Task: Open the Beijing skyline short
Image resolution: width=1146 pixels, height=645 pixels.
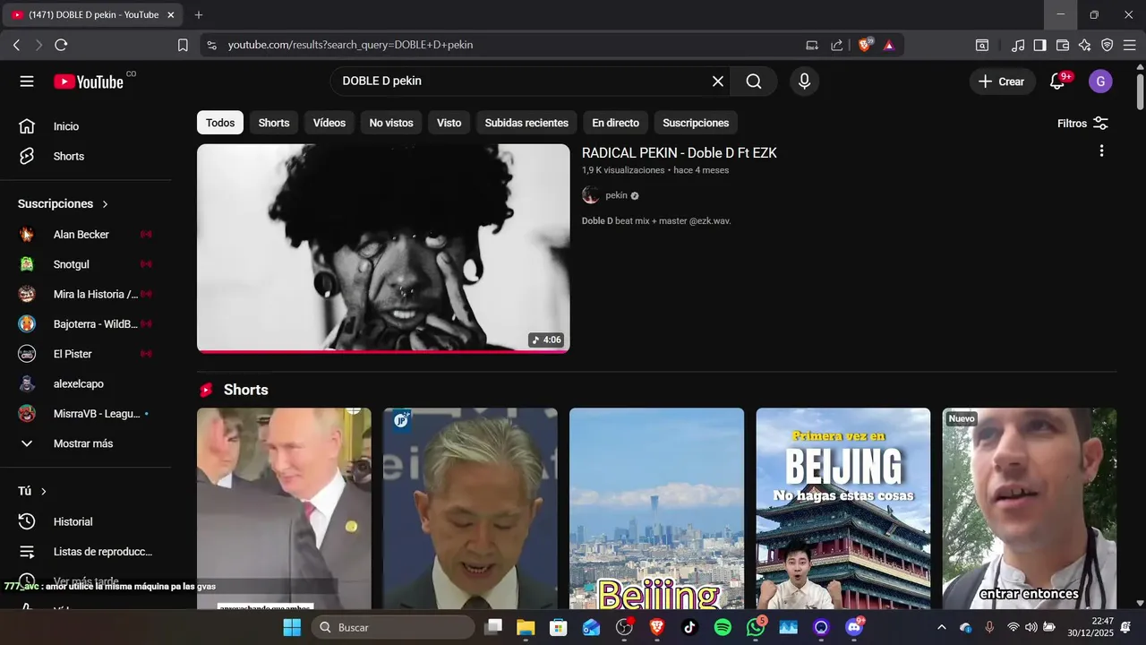Action: pyautogui.click(x=656, y=509)
